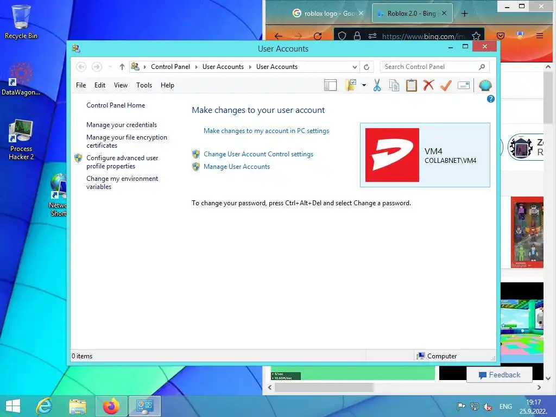This screenshot has height=417, width=556.
Task: Click the Action Center flag tray icon
Action: (x=461, y=407)
